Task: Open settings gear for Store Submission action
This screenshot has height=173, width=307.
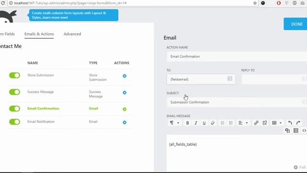Action: click(125, 76)
